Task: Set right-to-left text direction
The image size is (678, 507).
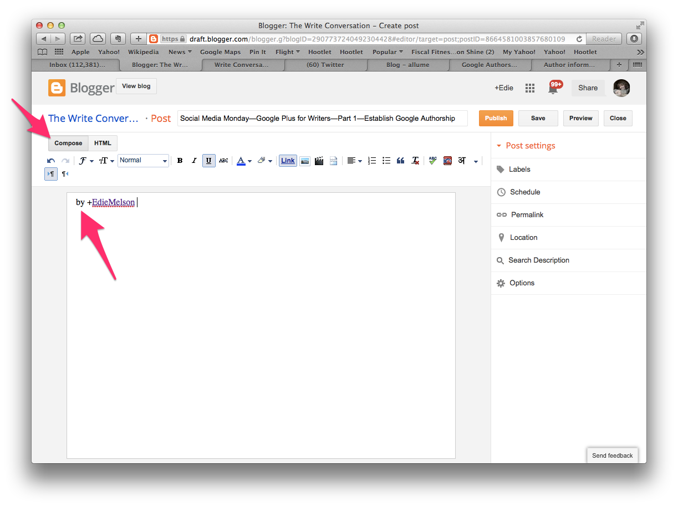Action: (x=65, y=174)
